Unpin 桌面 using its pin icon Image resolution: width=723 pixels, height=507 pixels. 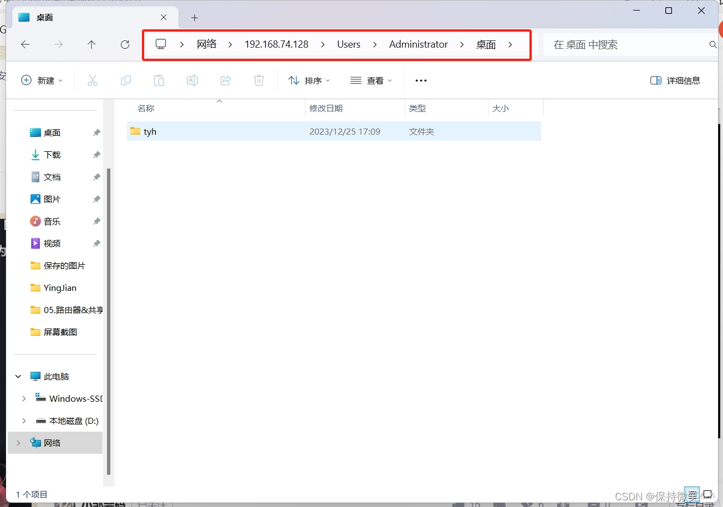[96, 133]
